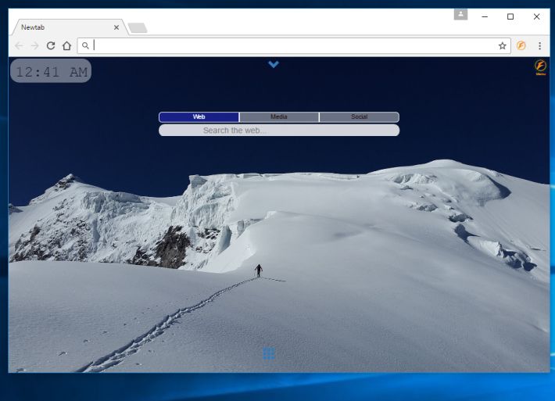The width and height of the screenshot is (555, 401).
Task: Go back with the back arrow
Action: tap(19, 45)
